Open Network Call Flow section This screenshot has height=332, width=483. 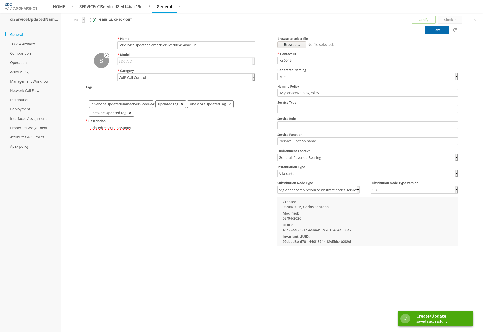click(25, 91)
